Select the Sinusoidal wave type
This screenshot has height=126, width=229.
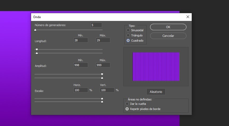(128, 30)
